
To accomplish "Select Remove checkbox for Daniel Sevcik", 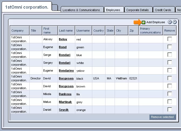I will point(170,110).
